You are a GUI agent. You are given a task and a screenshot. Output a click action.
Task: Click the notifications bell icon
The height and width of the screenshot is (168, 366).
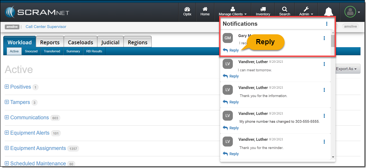[x=329, y=12]
